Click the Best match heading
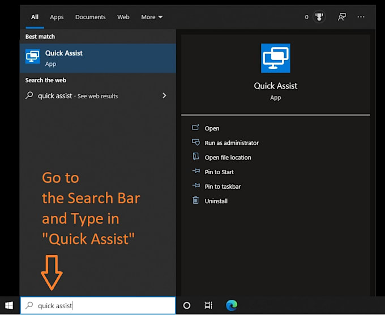This screenshot has height=315, width=385. [x=40, y=37]
